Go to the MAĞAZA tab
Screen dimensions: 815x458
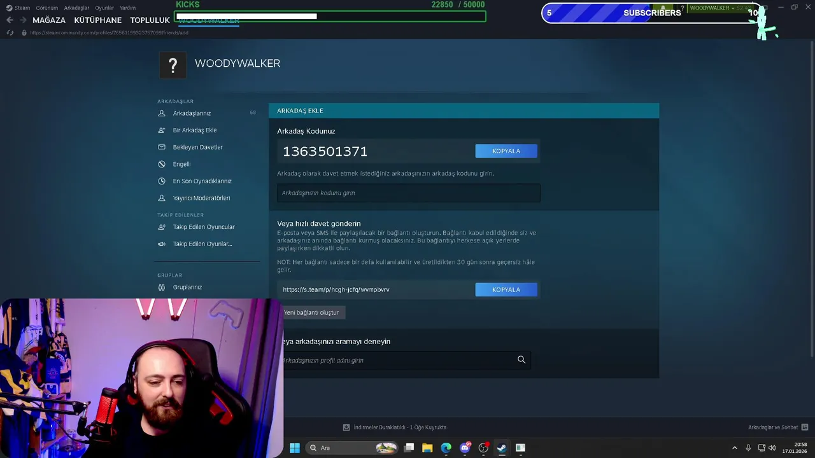click(x=49, y=20)
